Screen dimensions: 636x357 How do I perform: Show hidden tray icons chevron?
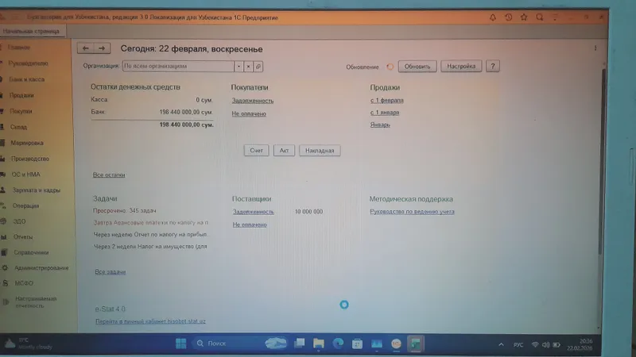[x=501, y=344]
